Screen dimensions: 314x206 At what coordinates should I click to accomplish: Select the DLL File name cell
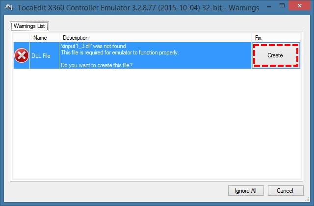pyautogui.click(x=44, y=55)
